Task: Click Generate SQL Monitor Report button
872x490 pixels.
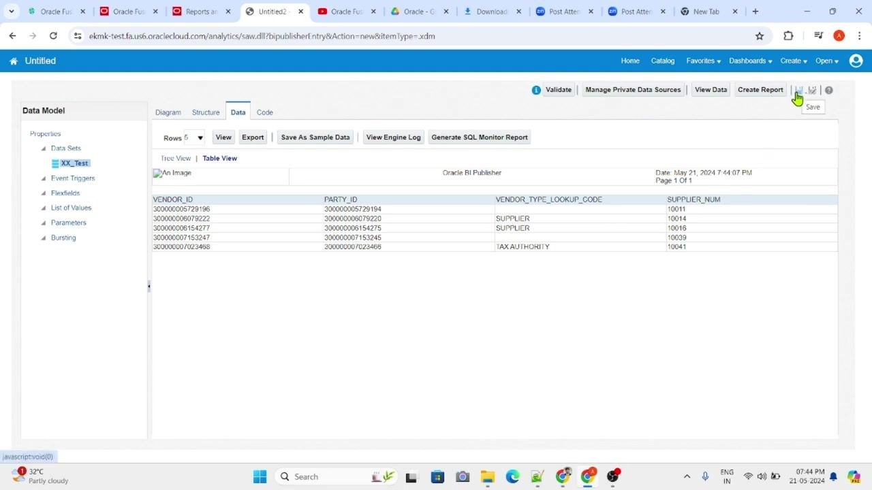Action: point(480,137)
